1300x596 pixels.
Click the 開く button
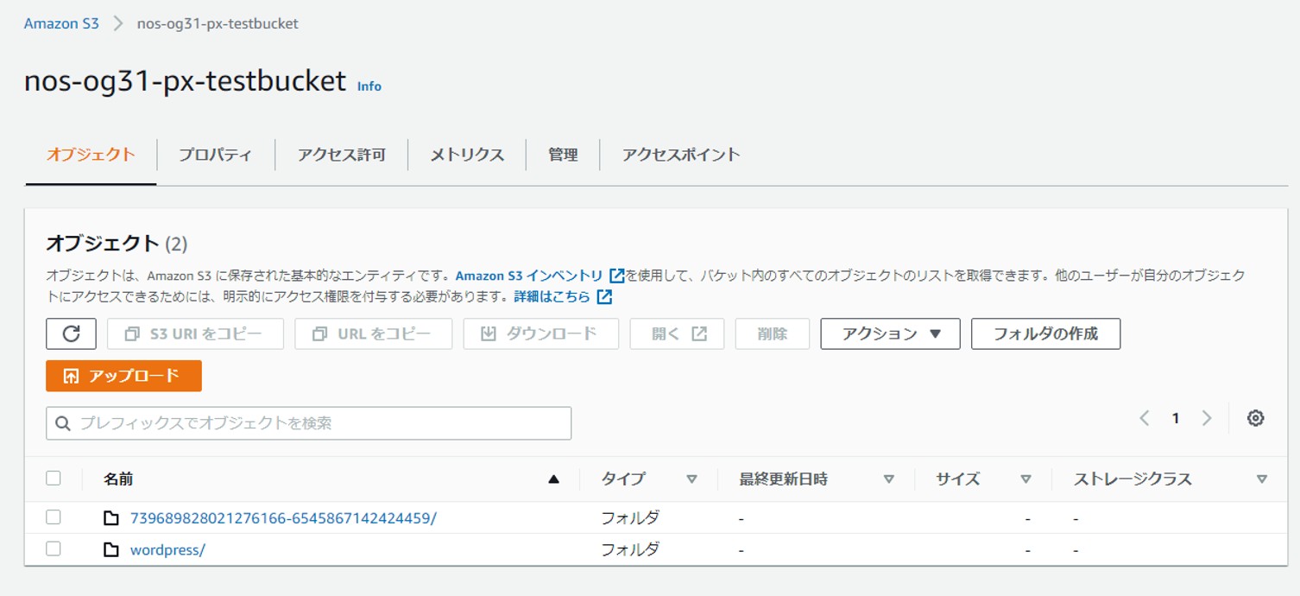click(x=677, y=333)
